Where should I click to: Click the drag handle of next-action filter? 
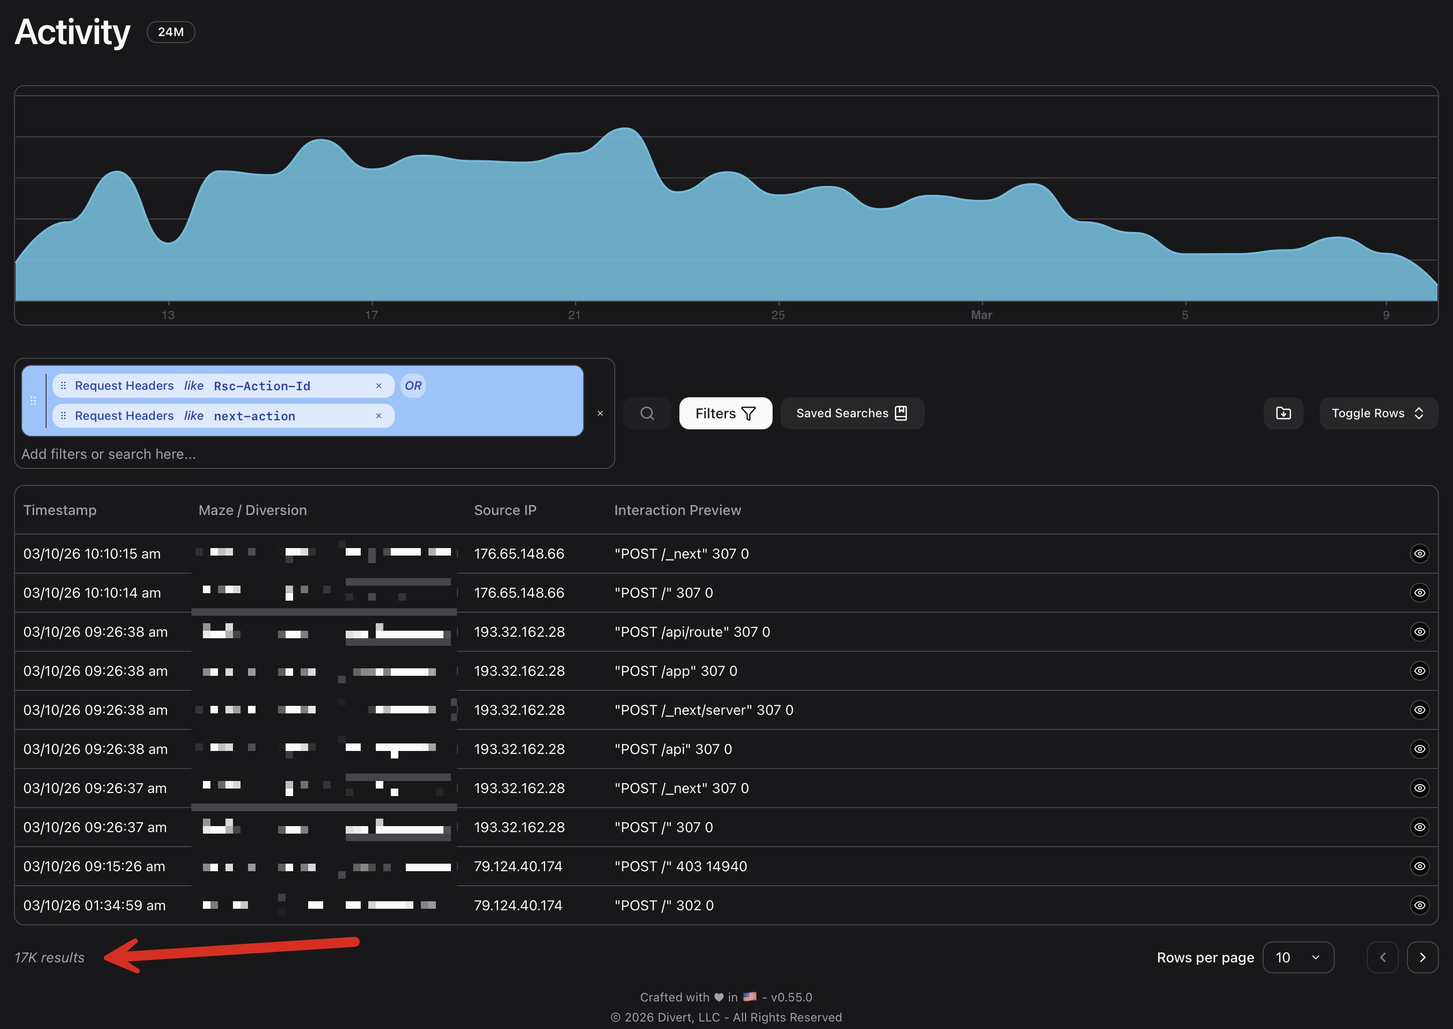[x=63, y=416]
